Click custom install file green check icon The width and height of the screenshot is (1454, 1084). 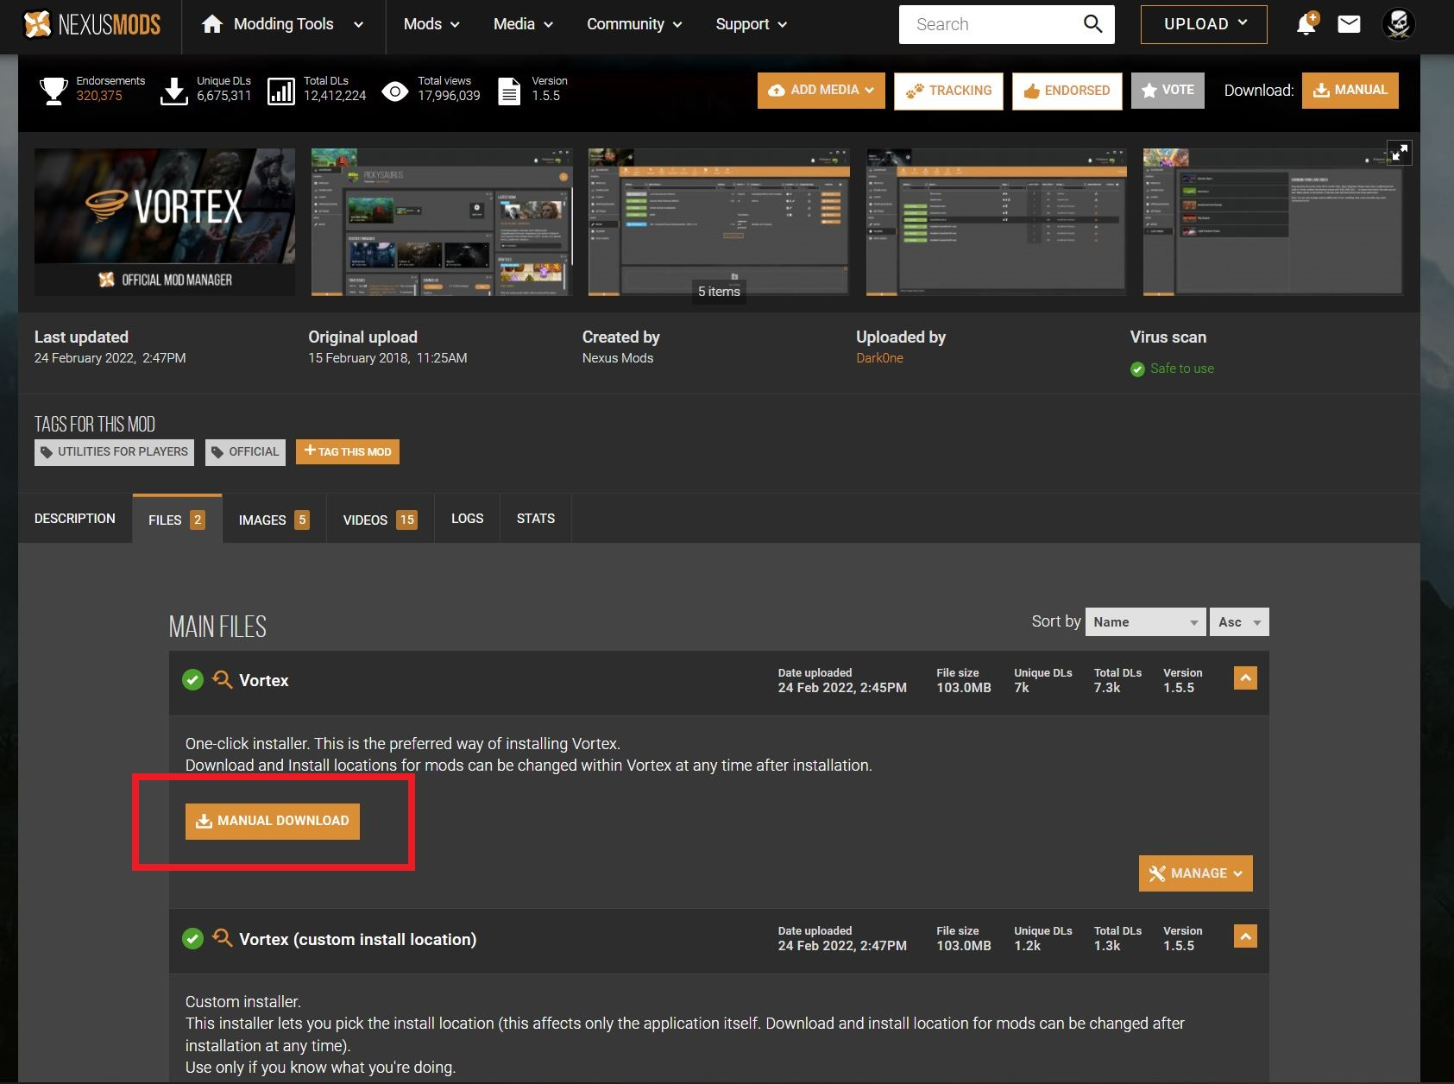pyautogui.click(x=192, y=938)
